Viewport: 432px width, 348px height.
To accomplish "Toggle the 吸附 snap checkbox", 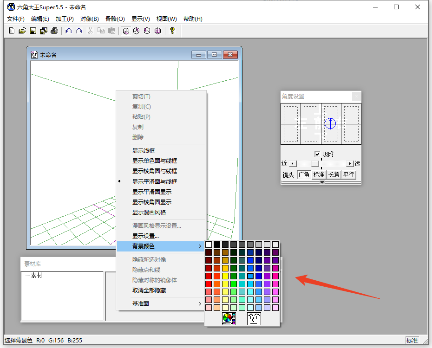I will [x=317, y=154].
